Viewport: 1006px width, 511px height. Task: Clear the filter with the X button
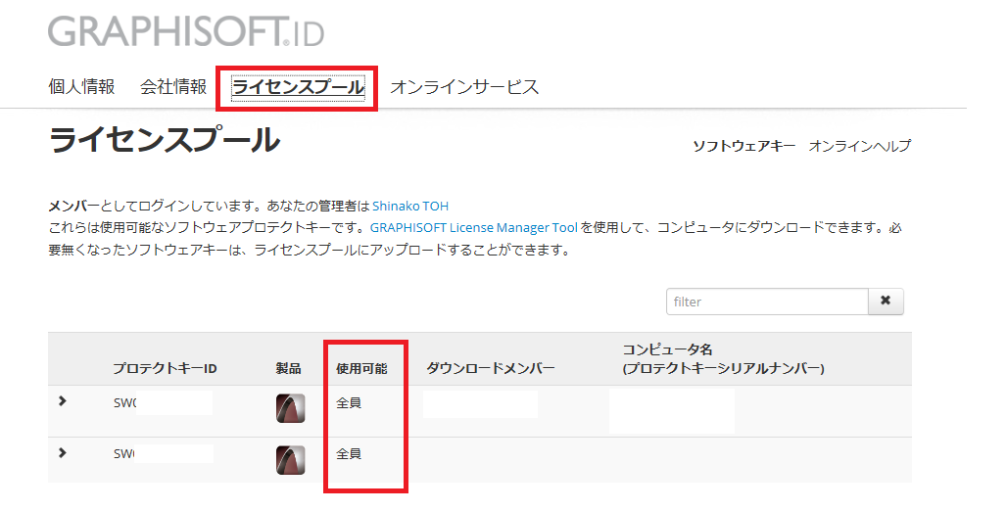tap(886, 302)
